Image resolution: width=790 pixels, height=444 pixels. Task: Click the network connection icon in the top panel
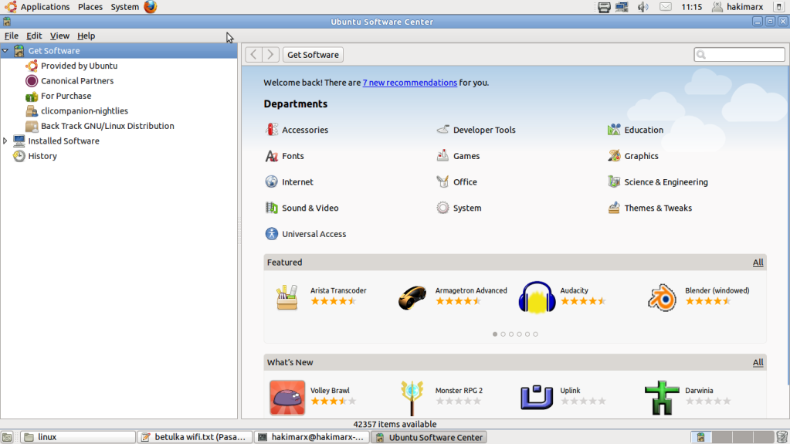pyautogui.click(x=622, y=7)
